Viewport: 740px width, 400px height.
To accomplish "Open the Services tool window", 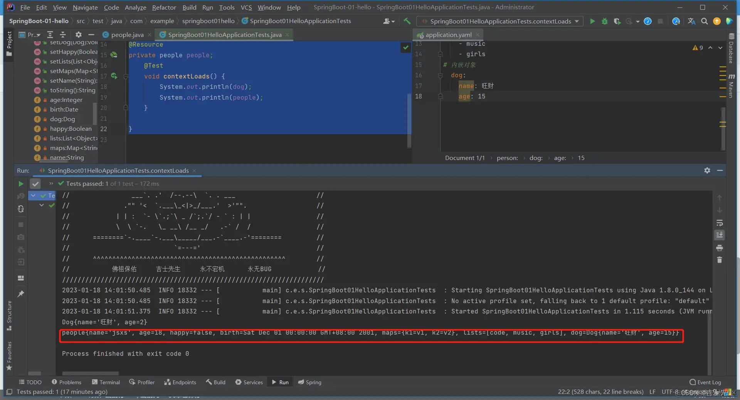I will (x=249, y=382).
